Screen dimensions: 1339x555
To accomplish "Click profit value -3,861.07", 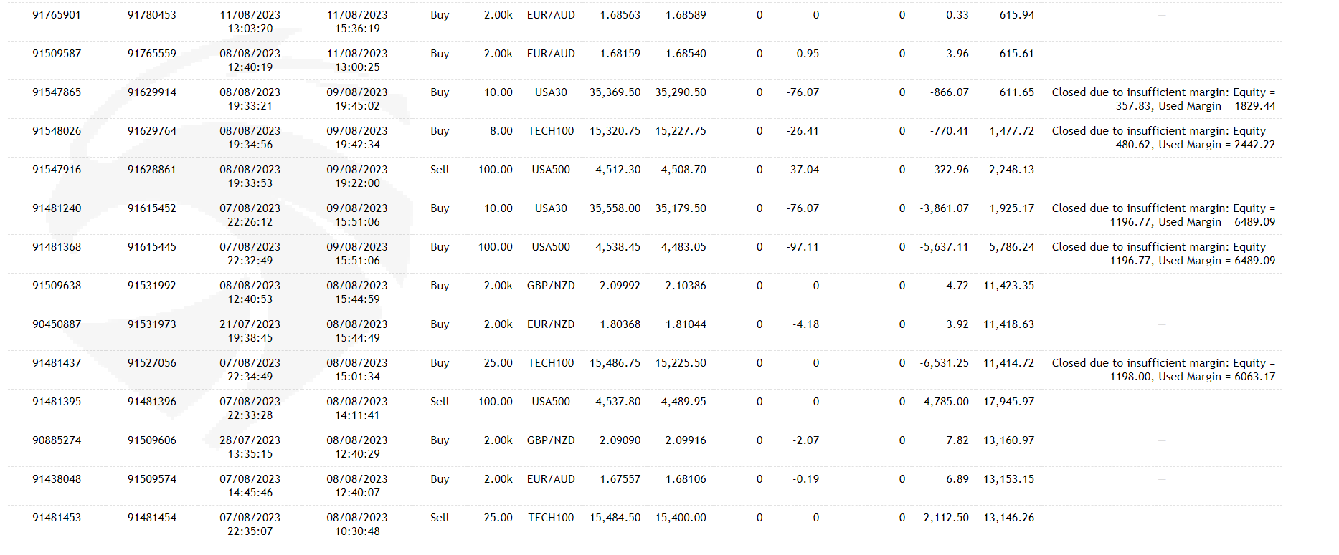I will (944, 208).
